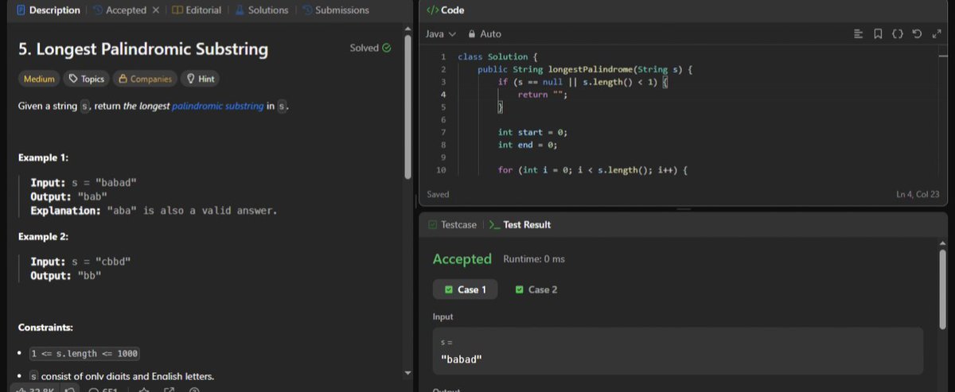Click the Constraints heading

pyautogui.click(x=45, y=327)
